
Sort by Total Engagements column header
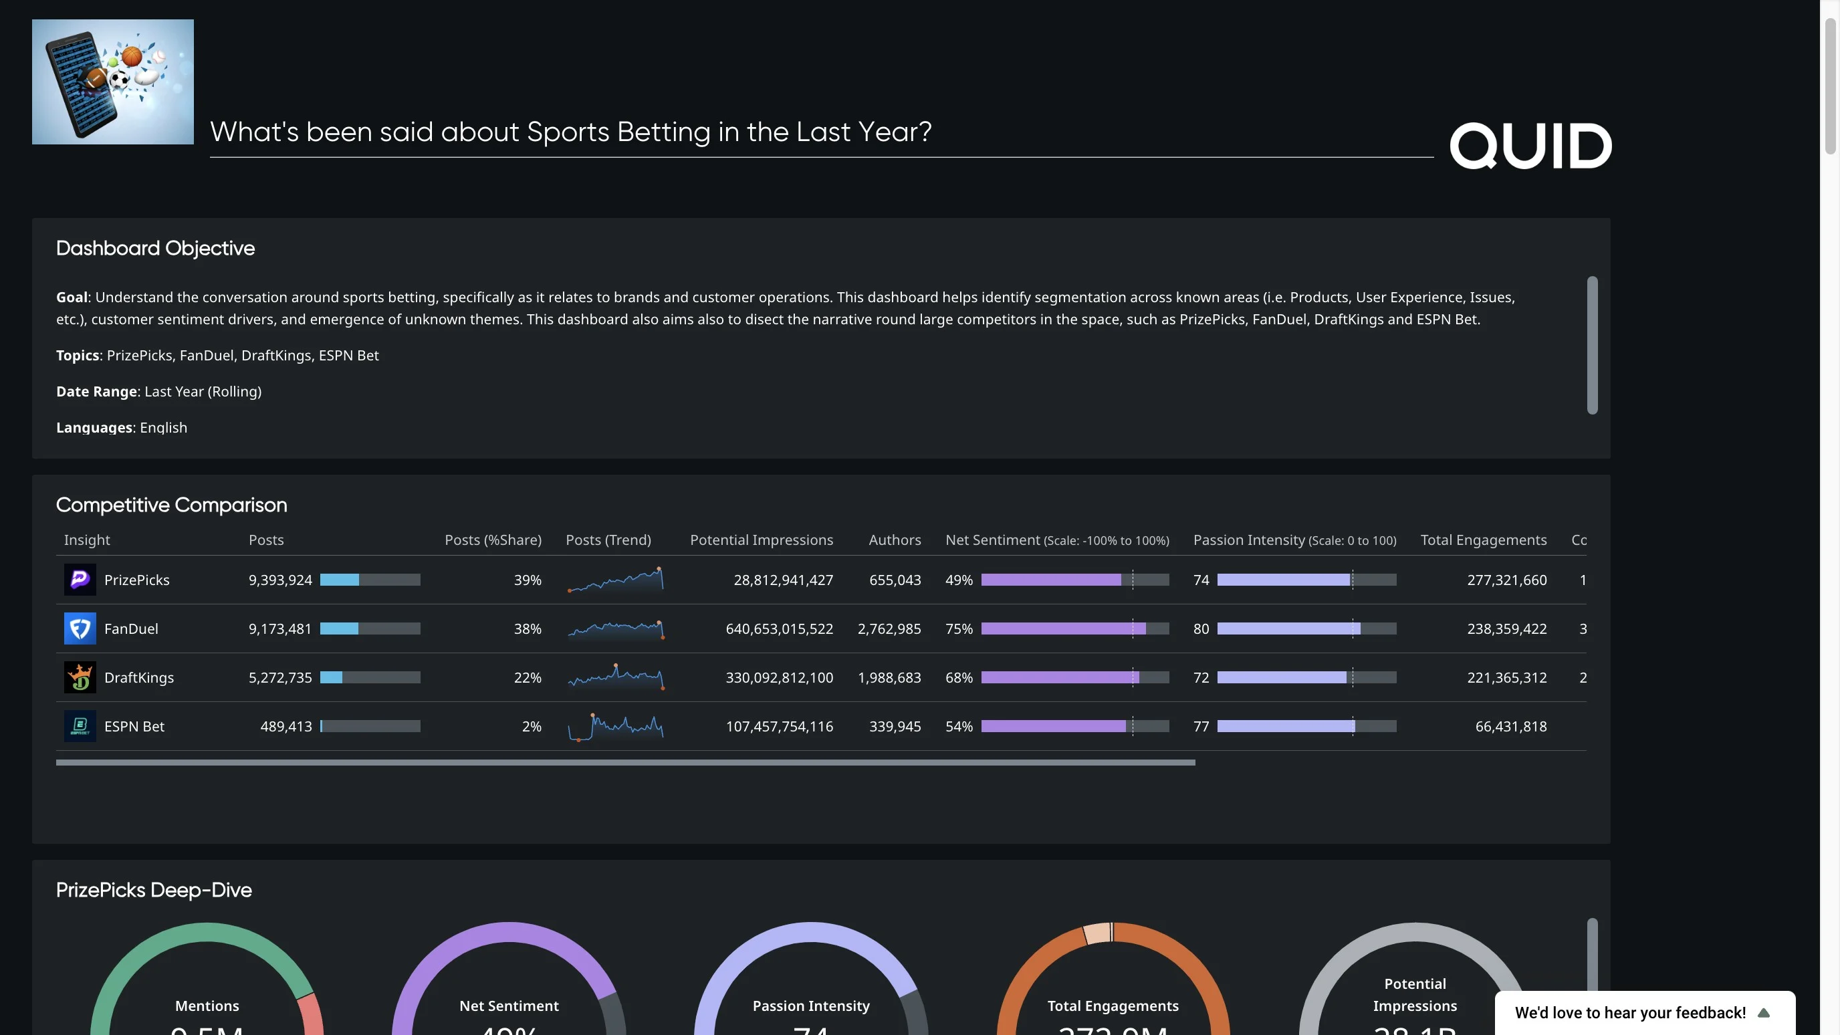pyautogui.click(x=1484, y=540)
